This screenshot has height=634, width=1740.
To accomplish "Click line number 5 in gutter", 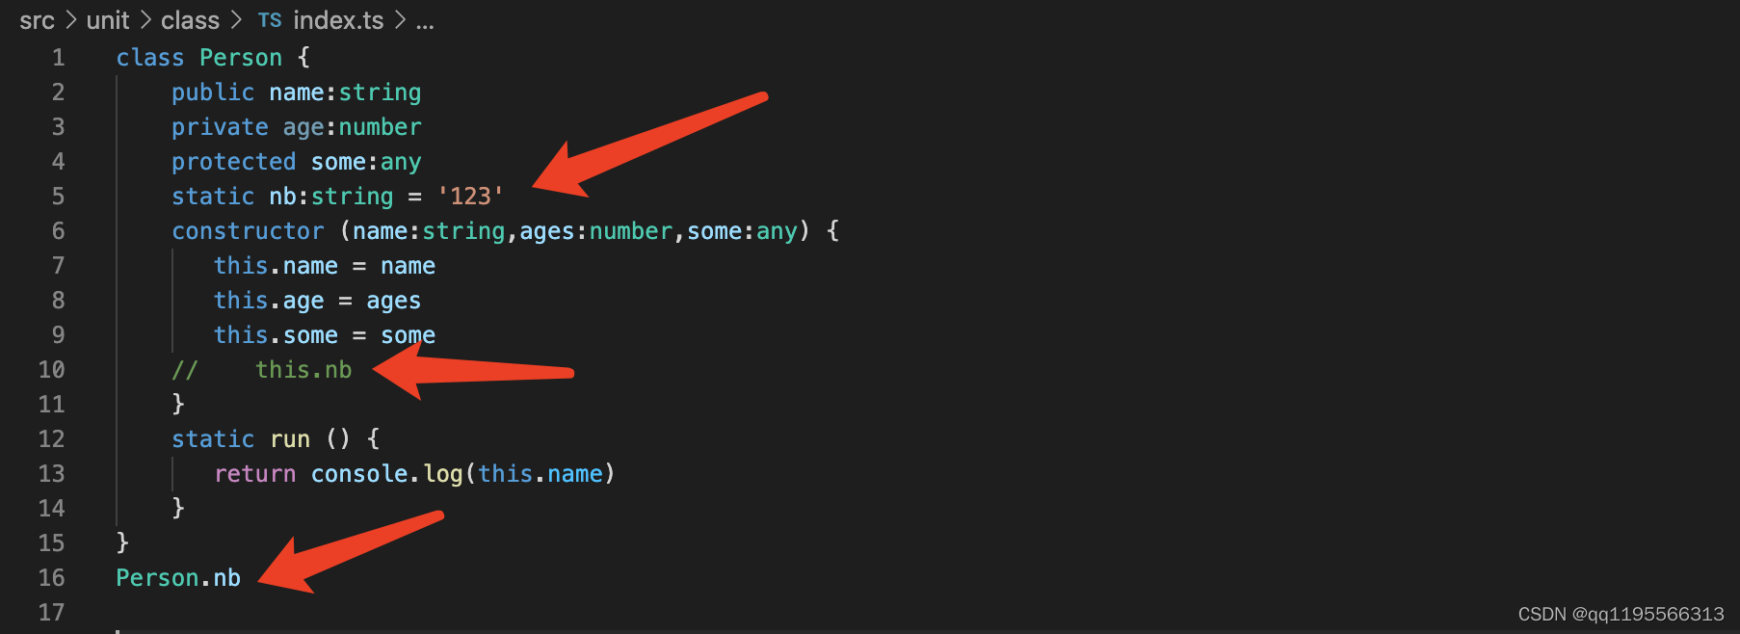I will click(59, 197).
